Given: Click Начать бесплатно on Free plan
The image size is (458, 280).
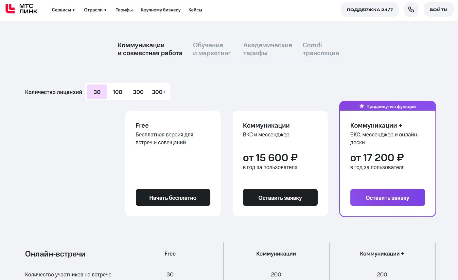Looking at the screenshot, I should pos(173,197).
